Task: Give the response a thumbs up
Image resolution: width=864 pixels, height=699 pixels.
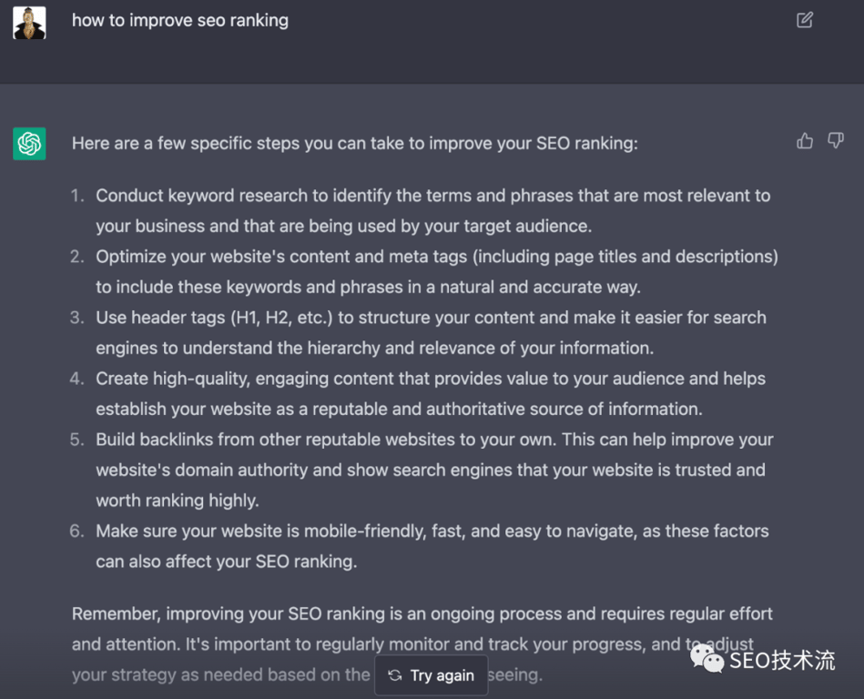Action: point(805,141)
